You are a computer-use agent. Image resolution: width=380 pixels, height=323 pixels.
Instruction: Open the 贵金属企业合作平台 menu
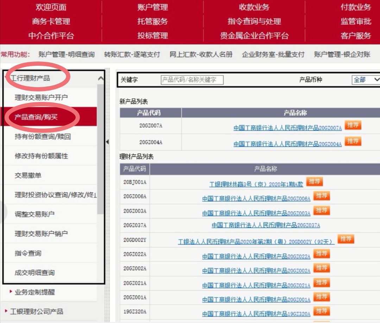tap(254, 35)
